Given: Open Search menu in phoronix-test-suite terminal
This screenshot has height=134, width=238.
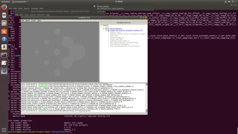Looking at the screenshot, I should [33, 15].
